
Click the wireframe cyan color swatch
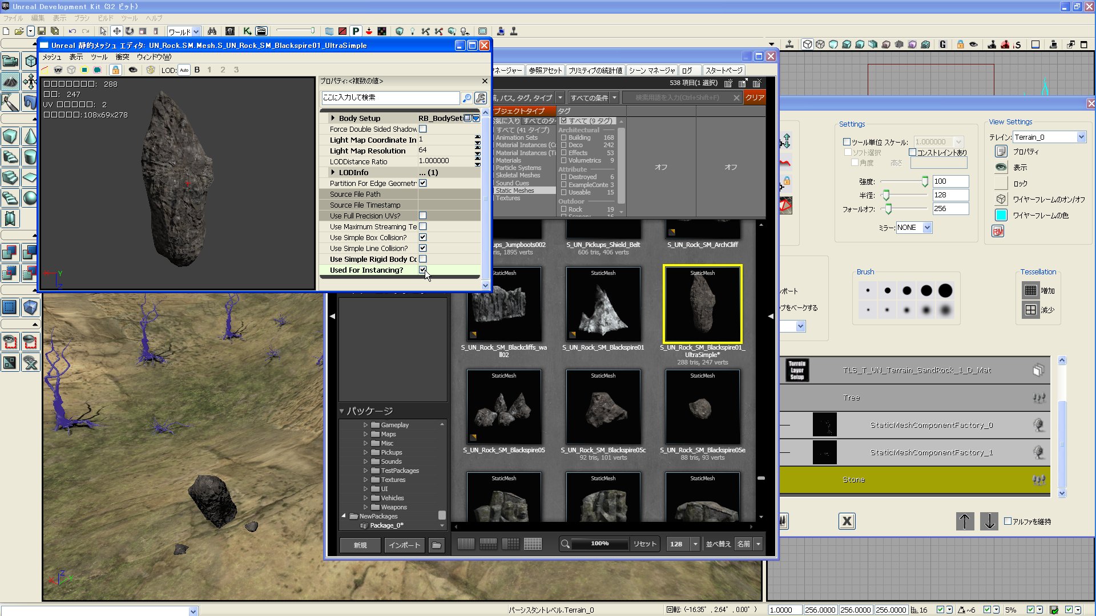(x=1001, y=215)
